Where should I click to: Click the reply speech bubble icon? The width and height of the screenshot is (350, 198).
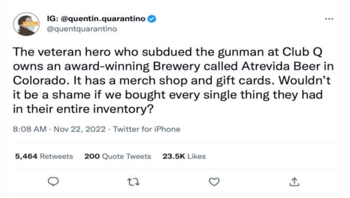click(54, 181)
